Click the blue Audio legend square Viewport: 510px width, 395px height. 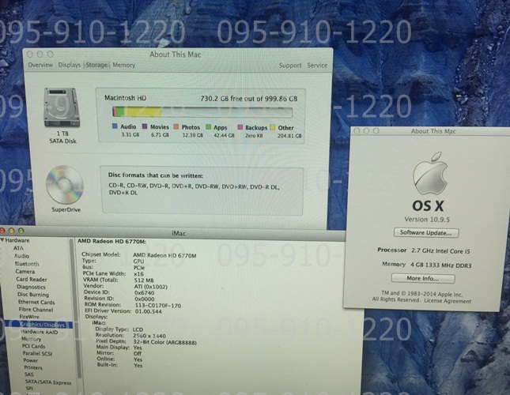point(115,126)
